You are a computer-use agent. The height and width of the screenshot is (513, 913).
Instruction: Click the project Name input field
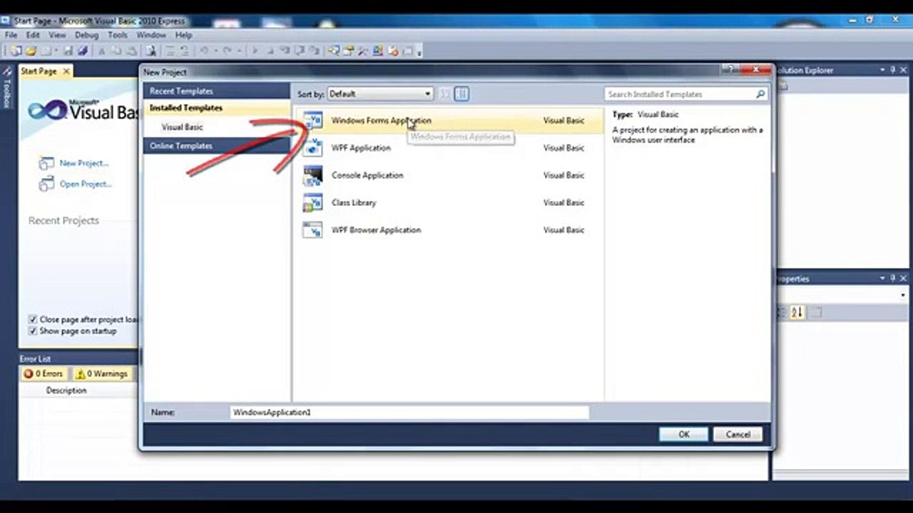409,413
